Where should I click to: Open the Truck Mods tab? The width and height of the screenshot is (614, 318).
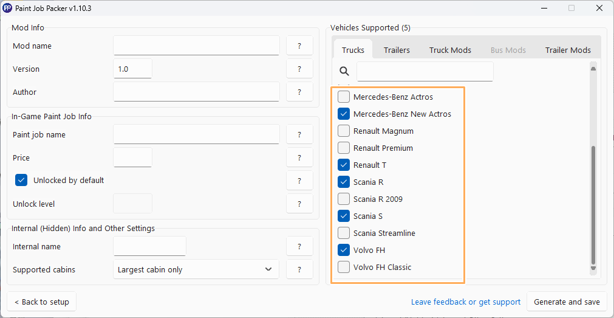450,50
